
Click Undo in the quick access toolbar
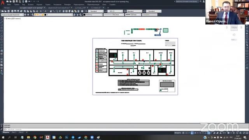pos(30,2)
